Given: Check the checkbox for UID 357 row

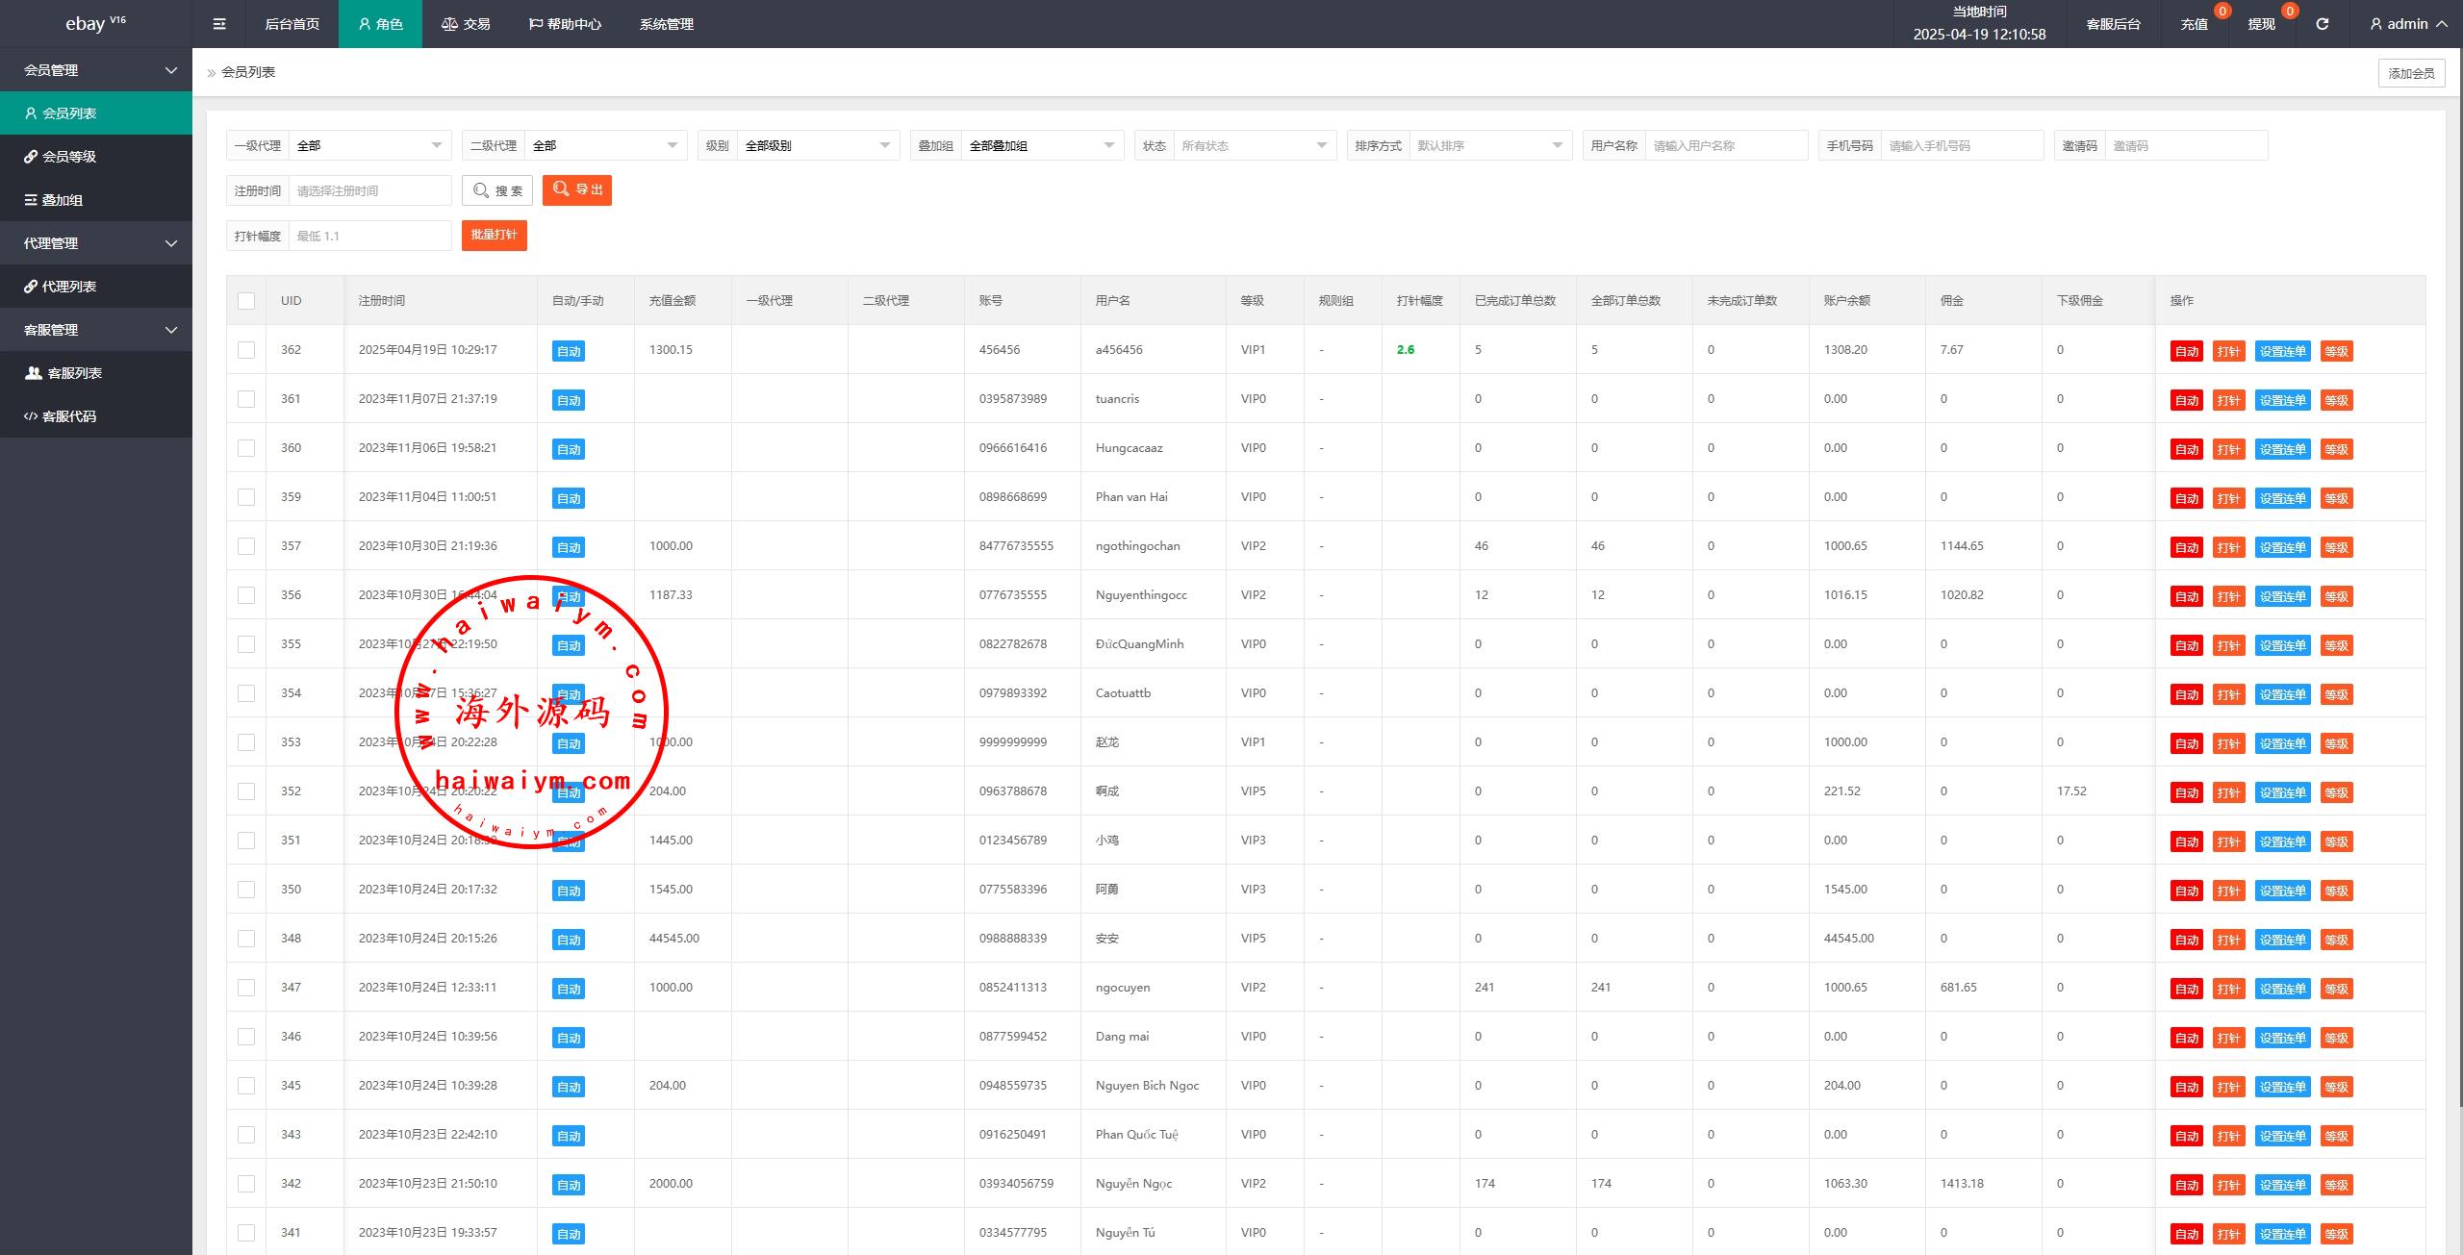Looking at the screenshot, I should tap(246, 546).
